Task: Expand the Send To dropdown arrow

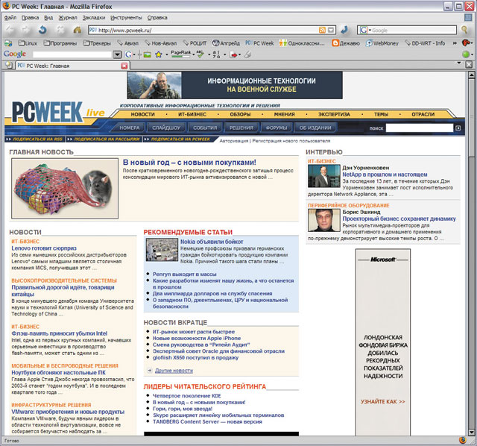Action: click(x=240, y=55)
